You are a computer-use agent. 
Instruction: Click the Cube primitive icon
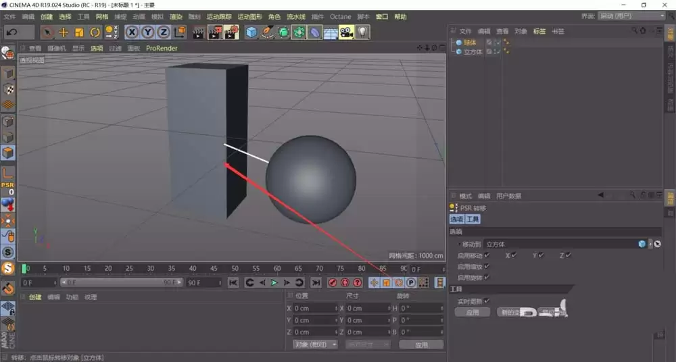click(251, 32)
